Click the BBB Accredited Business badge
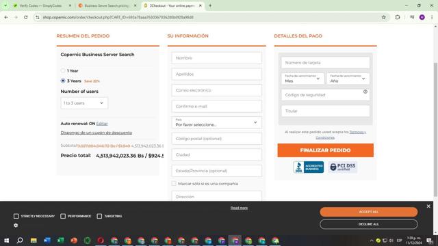 (309, 167)
